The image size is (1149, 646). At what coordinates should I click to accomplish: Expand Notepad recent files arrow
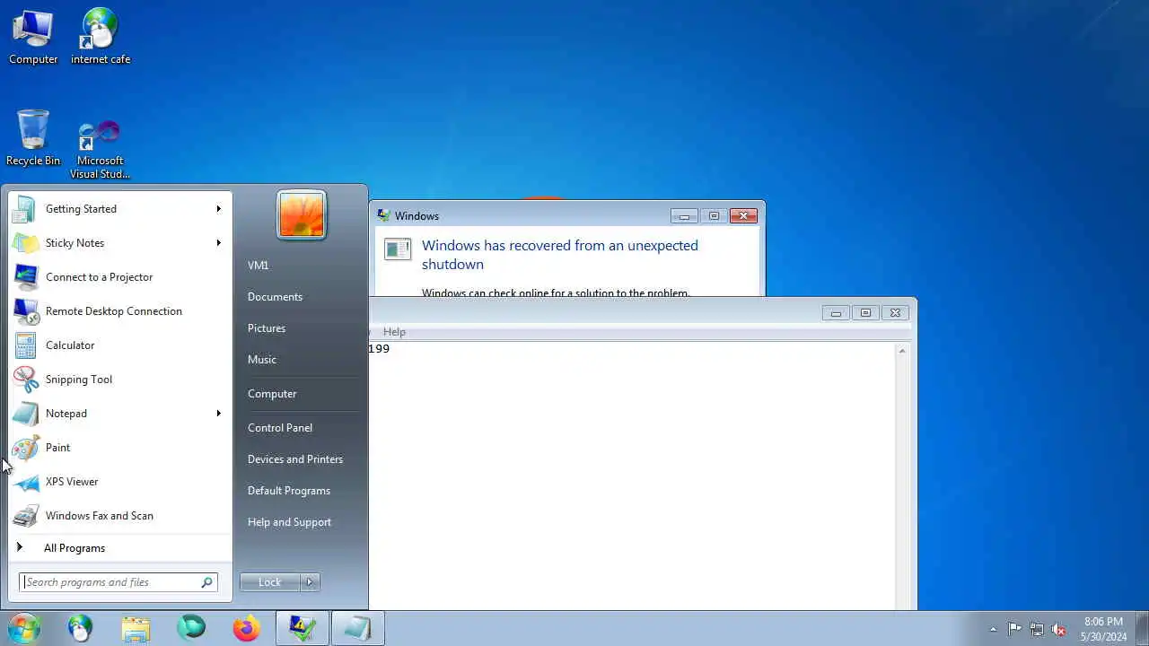(218, 414)
